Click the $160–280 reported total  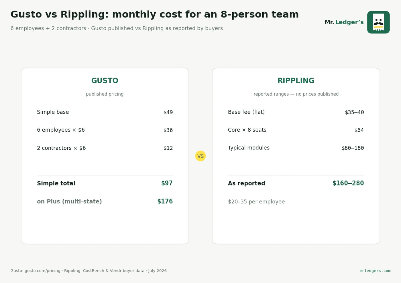click(x=348, y=183)
